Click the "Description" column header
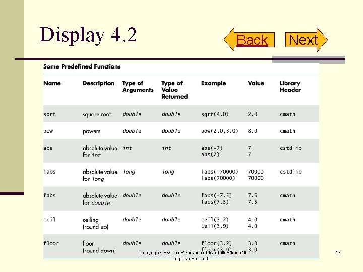Image resolution: width=363 pixels, height=272 pixels. (x=99, y=83)
